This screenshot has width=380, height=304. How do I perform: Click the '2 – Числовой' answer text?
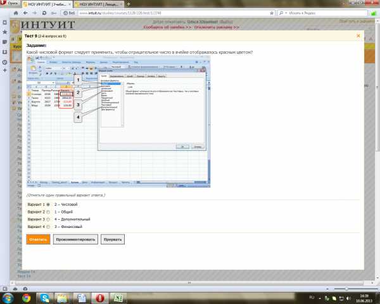click(66, 205)
